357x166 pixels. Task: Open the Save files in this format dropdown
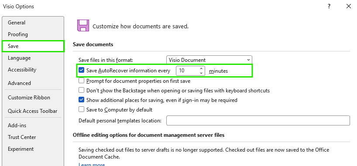(209, 60)
